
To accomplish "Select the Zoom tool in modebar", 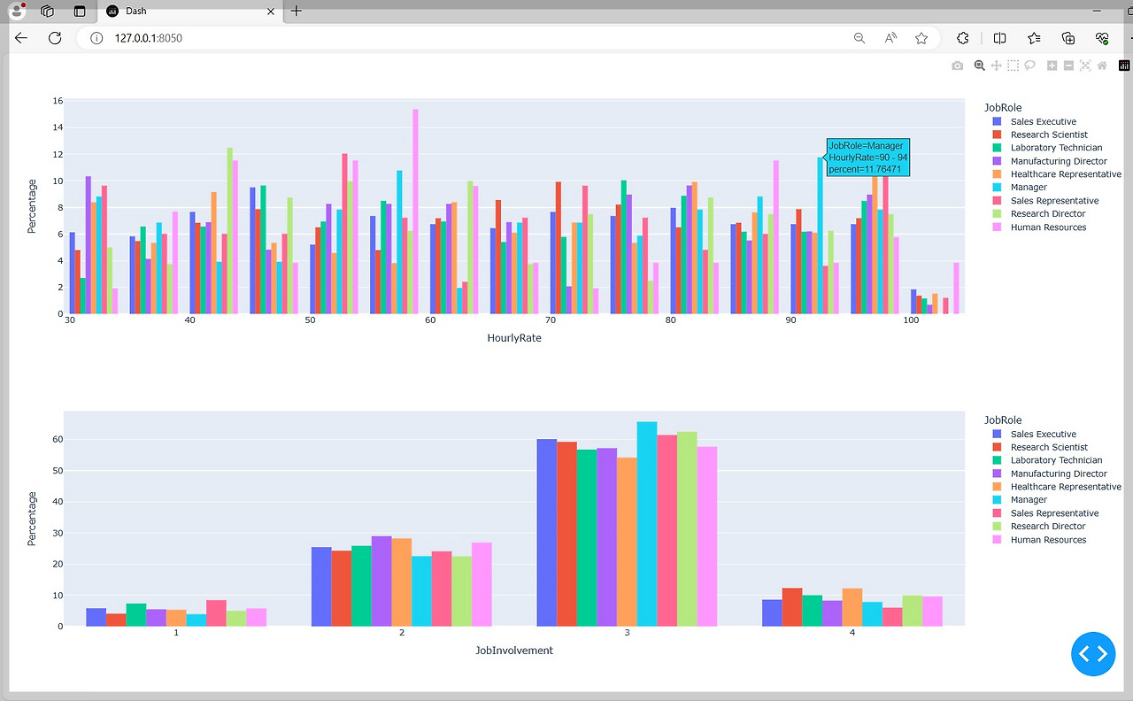I will tap(979, 65).
